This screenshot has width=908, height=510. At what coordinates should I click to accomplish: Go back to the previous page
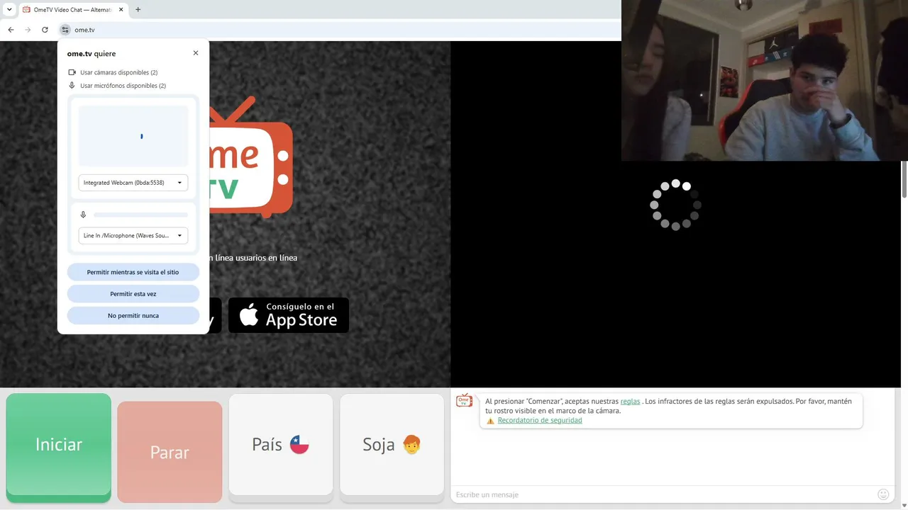(11, 30)
